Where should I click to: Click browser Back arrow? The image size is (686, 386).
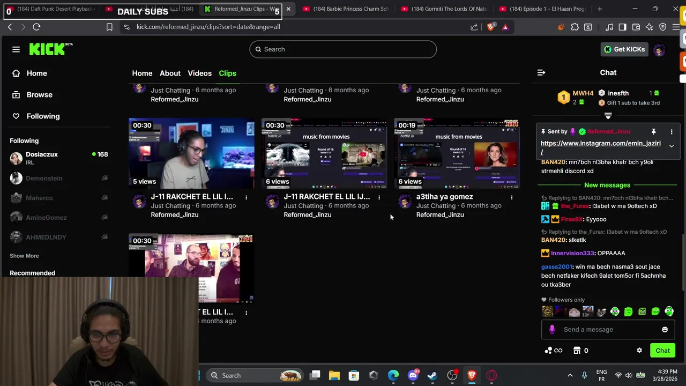(x=10, y=27)
